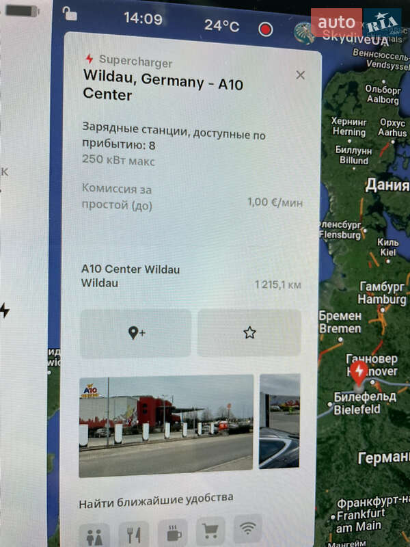The height and width of the screenshot is (547, 410).
Task: Tap the 24°C temperature readout
Action: pyautogui.click(x=221, y=25)
